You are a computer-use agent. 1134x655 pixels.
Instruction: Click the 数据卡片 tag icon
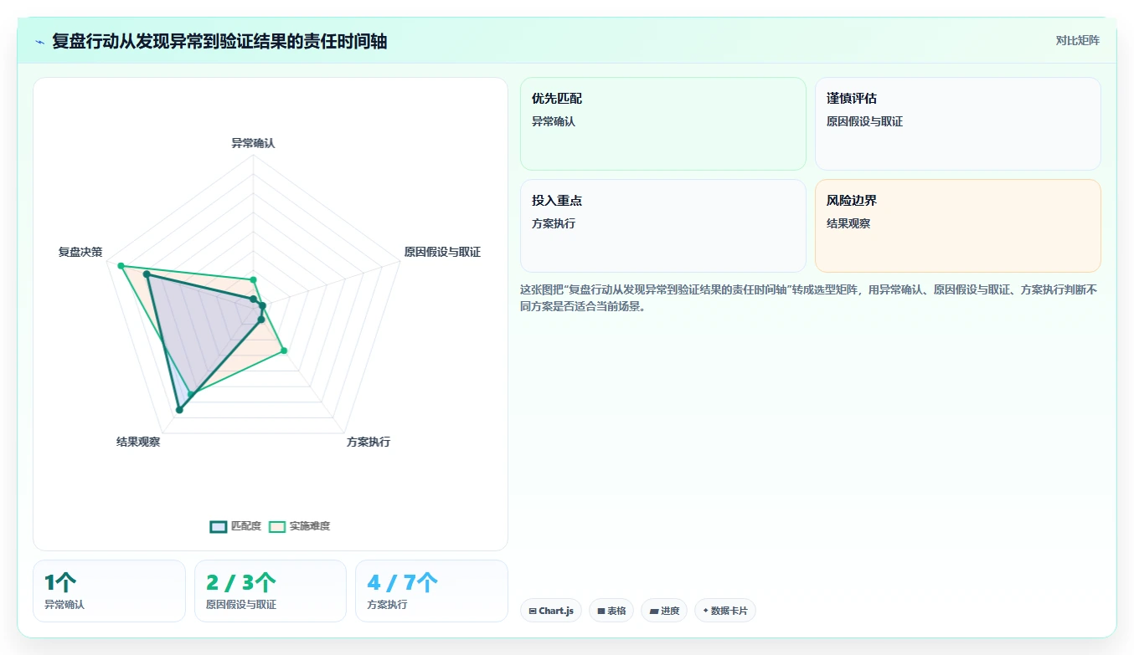(705, 612)
